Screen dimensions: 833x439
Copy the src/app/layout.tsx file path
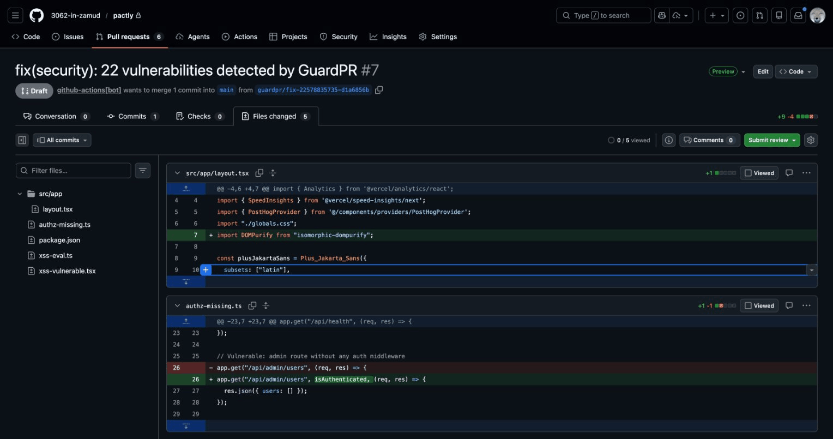click(x=259, y=173)
